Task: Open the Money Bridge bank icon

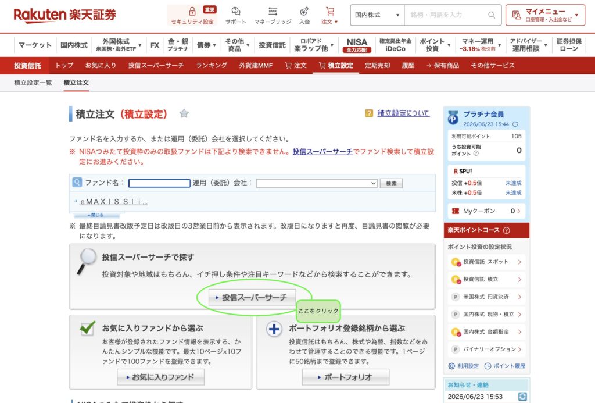Action: [x=273, y=11]
